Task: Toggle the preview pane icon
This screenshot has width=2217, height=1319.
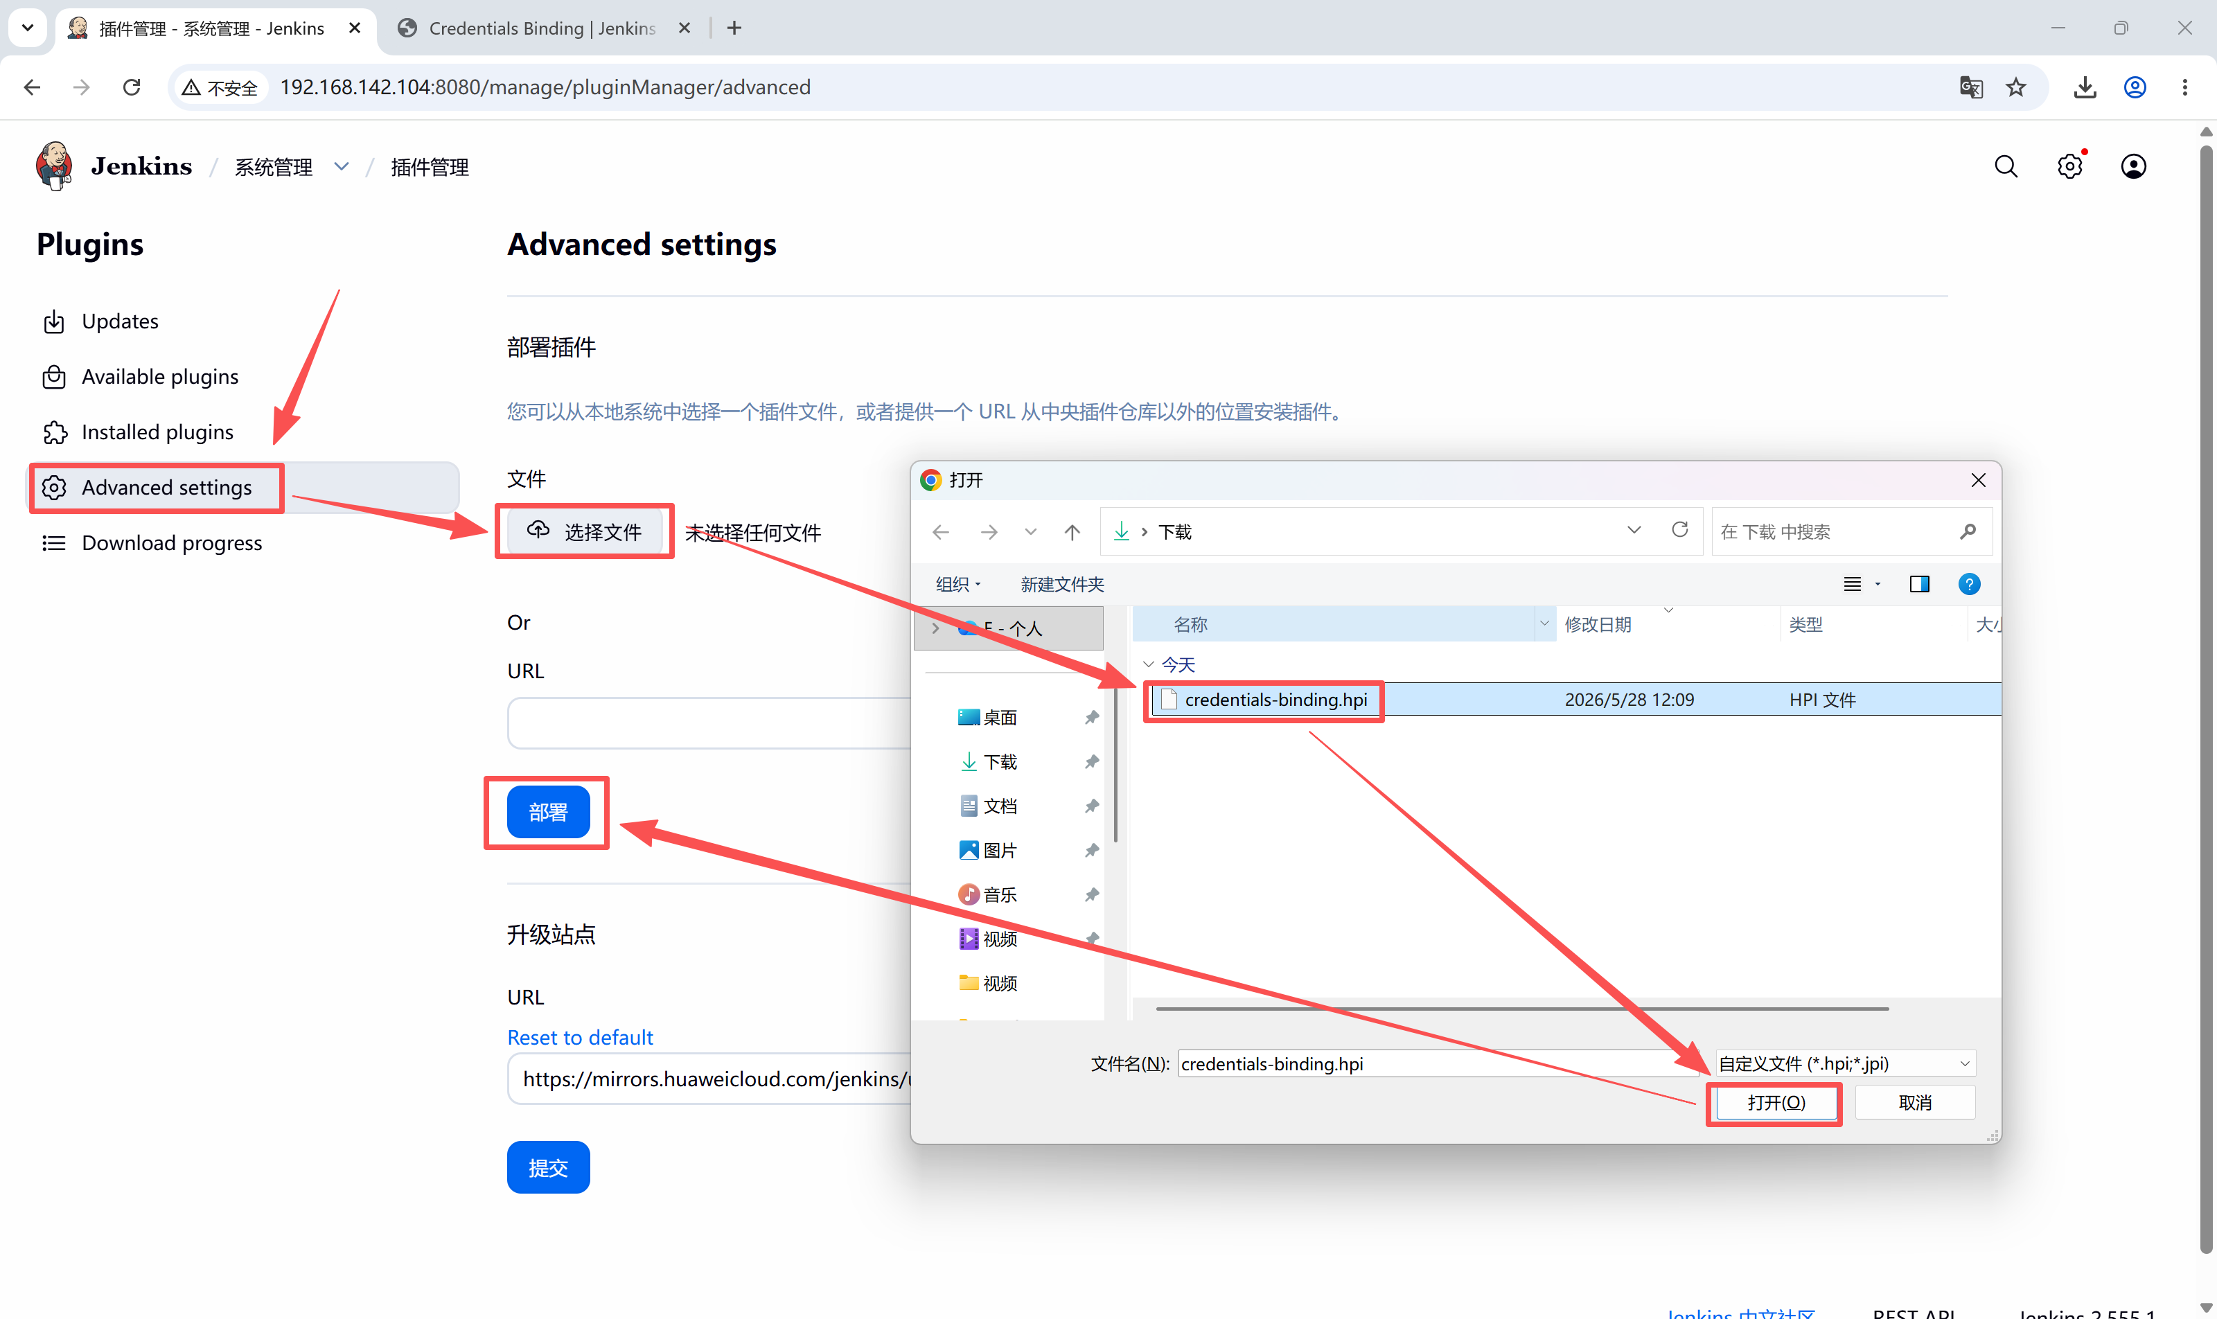Action: (x=1919, y=584)
